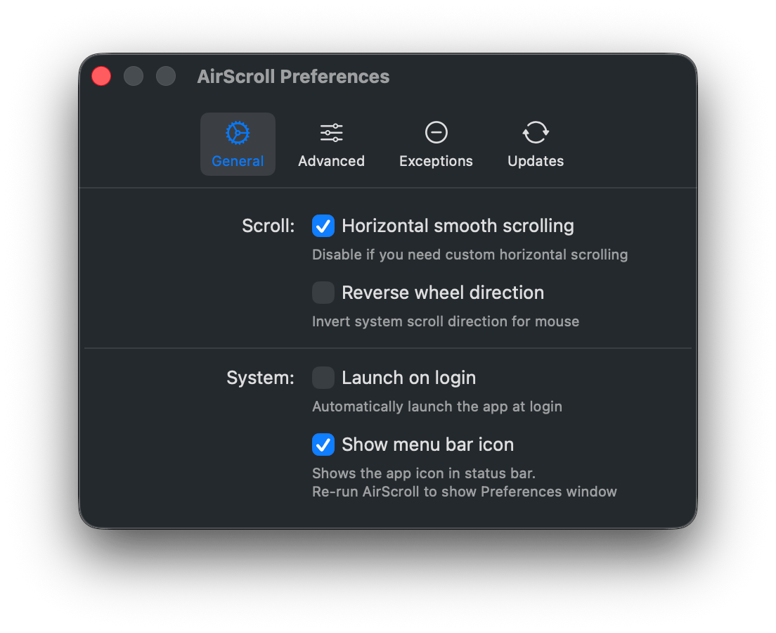Click the Show menu bar icon label
This screenshot has width=776, height=633.
pos(427,445)
